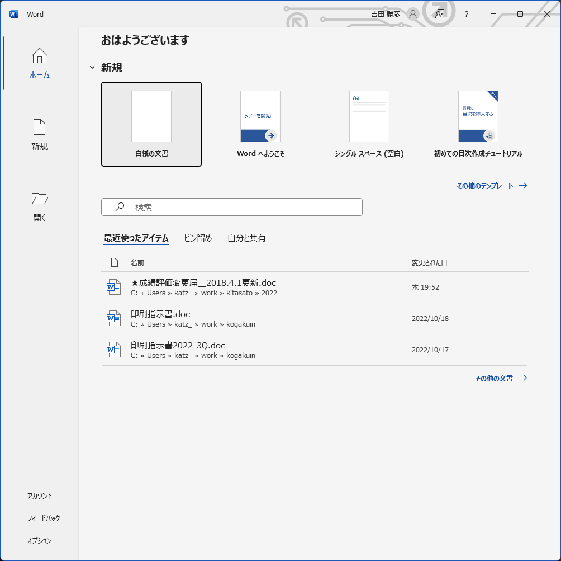Switch to the ピン留め tab
The width and height of the screenshot is (561, 561).
click(198, 238)
